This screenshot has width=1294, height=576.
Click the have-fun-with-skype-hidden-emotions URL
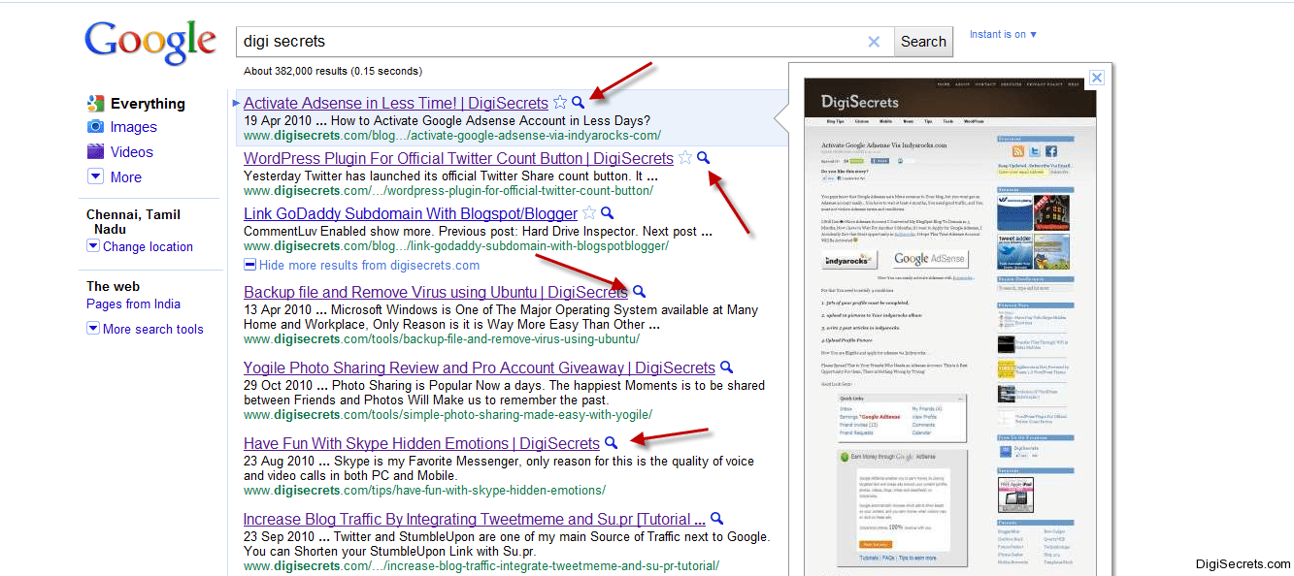click(424, 491)
